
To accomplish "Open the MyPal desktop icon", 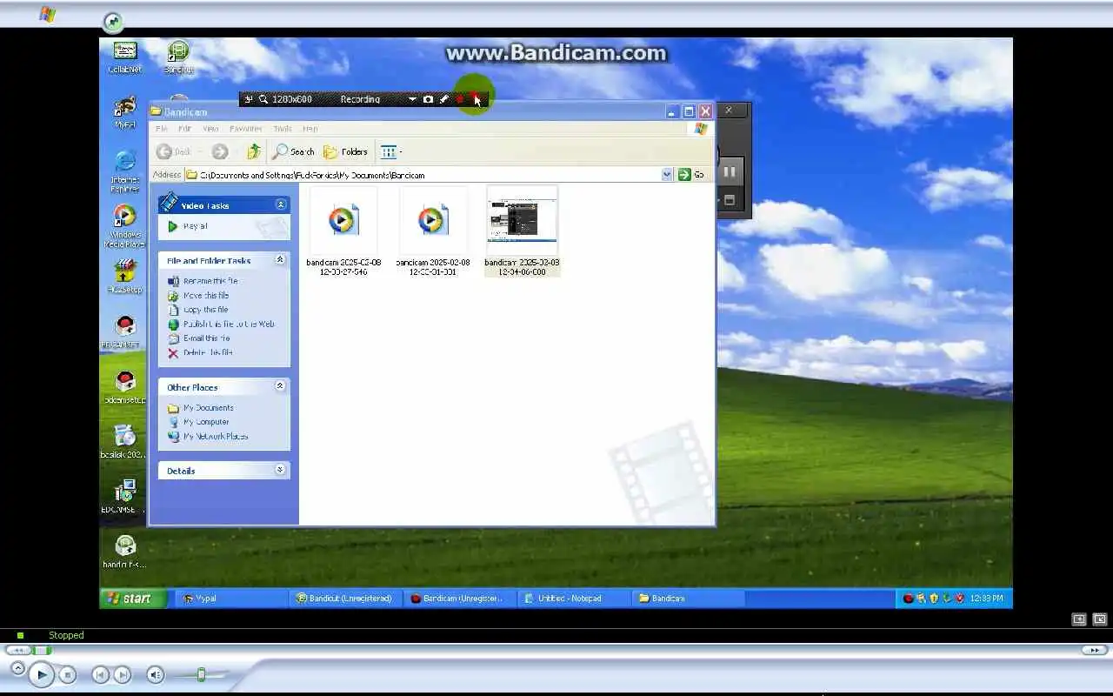I will (125, 112).
